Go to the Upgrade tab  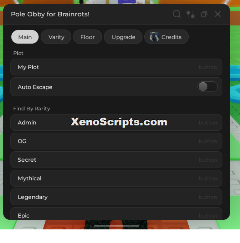click(123, 37)
